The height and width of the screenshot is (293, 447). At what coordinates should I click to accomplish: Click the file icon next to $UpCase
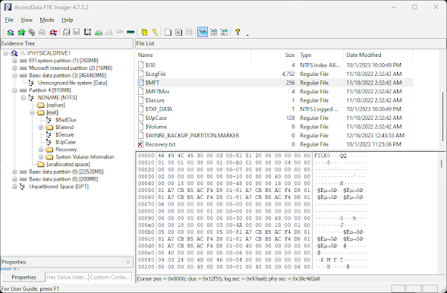pyautogui.click(x=140, y=118)
